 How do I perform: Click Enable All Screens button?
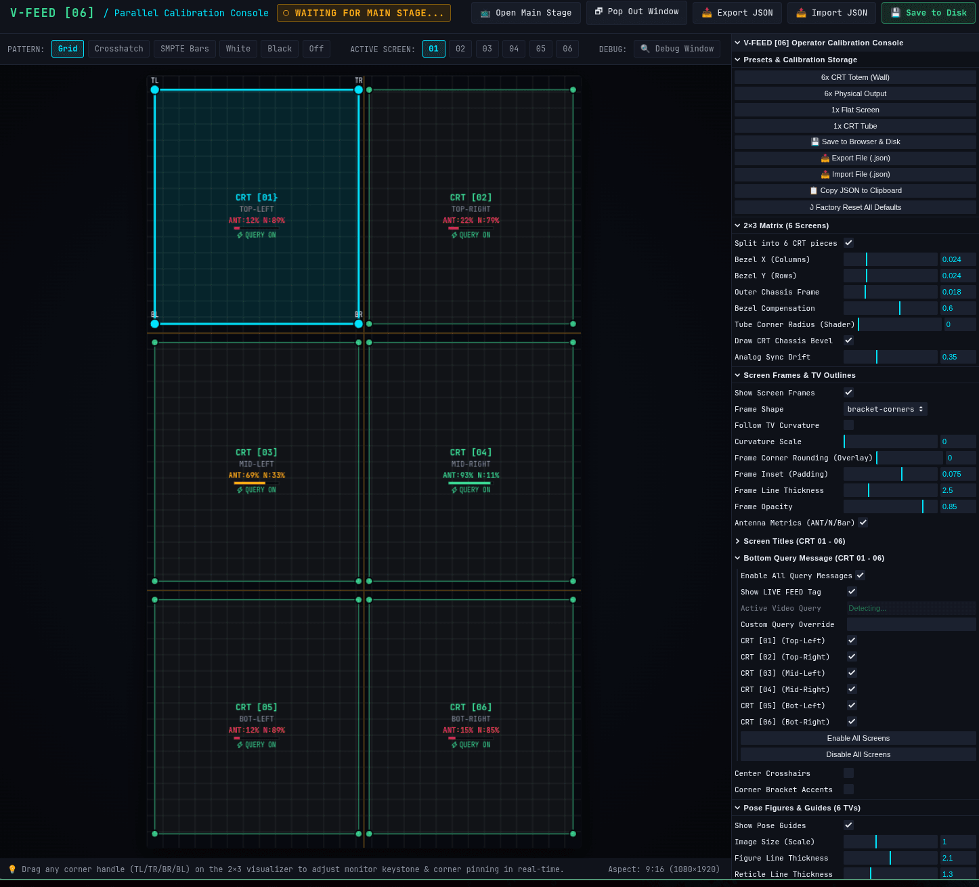tap(858, 738)
